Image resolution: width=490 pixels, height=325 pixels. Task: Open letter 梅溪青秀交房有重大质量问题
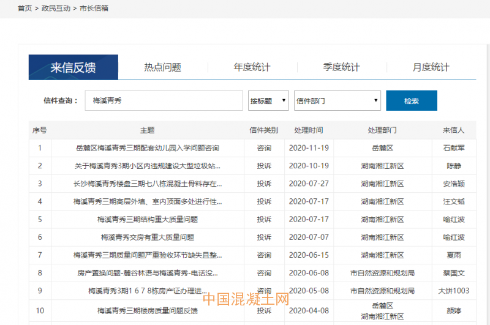147,237
